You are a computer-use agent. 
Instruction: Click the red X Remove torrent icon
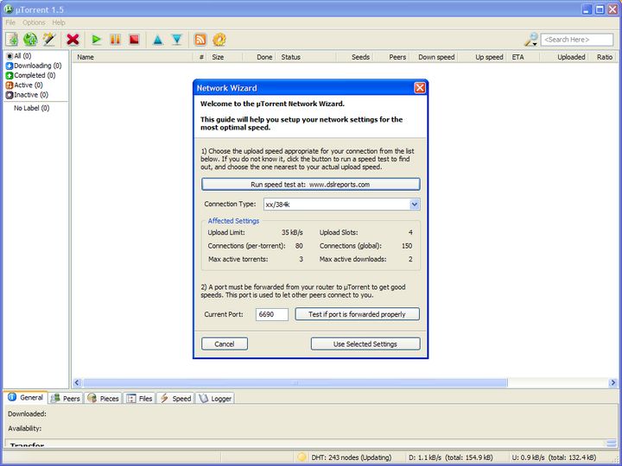(x=73, y=40)
